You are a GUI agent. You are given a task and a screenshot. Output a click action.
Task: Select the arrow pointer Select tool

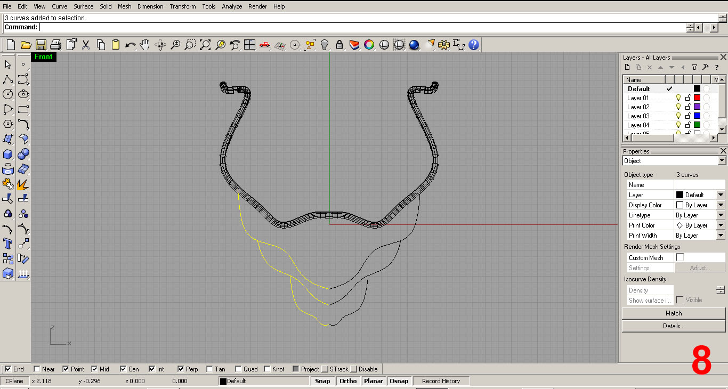click(8, 64)
